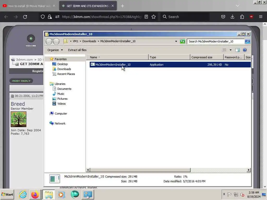Sort by Password protected column header

point(234,57)
